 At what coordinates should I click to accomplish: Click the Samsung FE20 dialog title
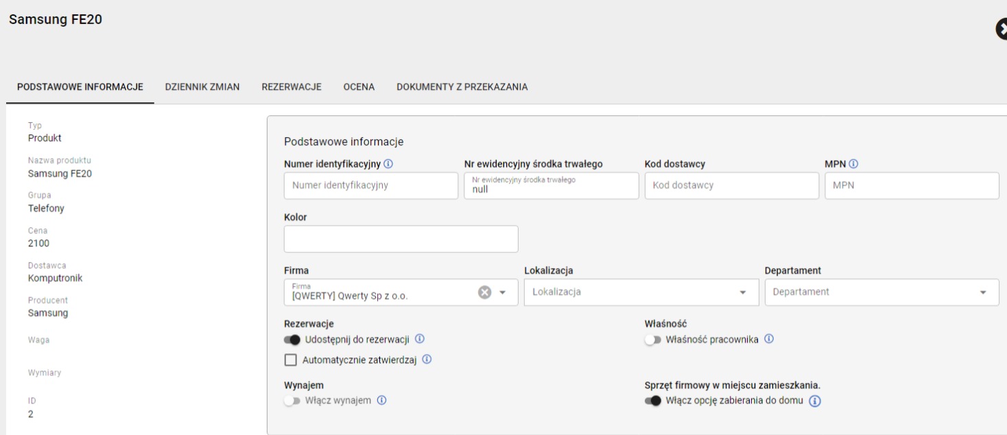(x=56, y=20)
